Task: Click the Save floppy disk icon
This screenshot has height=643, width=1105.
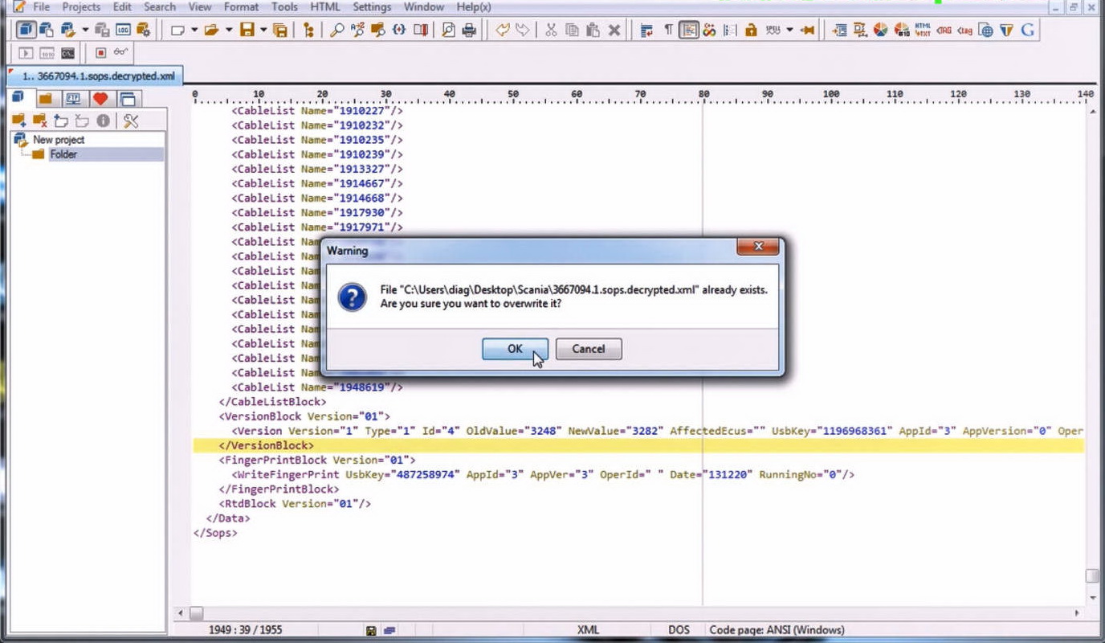Action: 247,31
